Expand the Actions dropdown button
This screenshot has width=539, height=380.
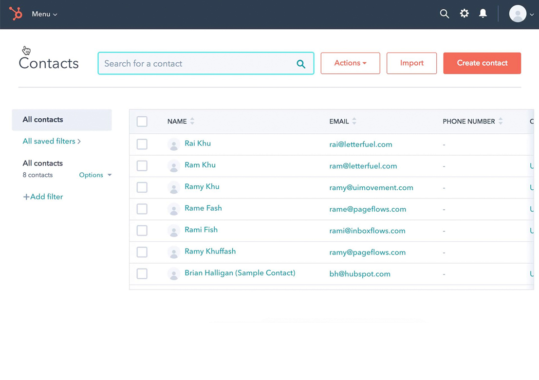(350, 63)
